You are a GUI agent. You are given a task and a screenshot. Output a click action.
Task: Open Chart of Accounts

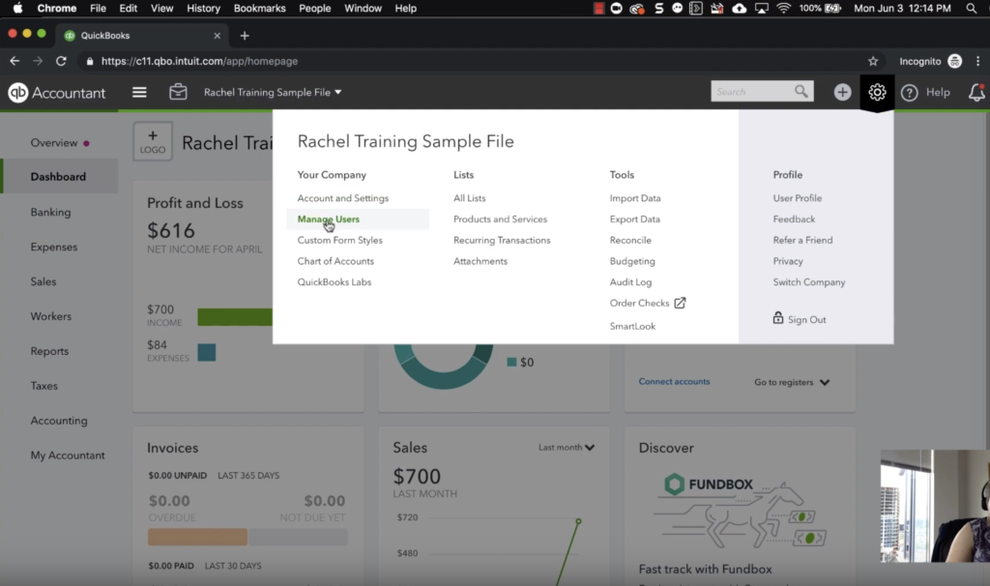tap(335, 261)
